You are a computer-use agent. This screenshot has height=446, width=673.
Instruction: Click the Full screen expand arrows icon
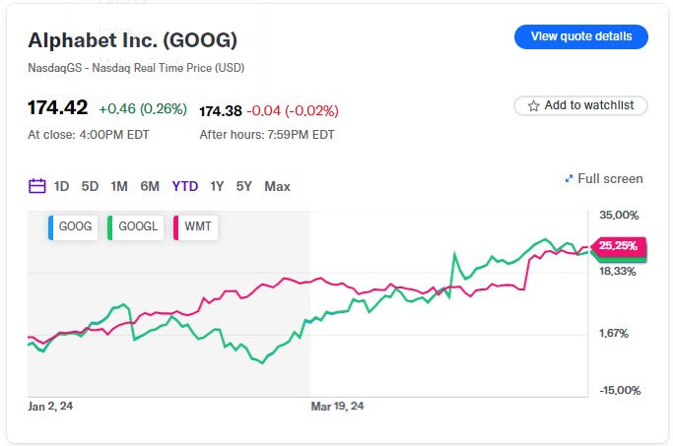point(569,179)
